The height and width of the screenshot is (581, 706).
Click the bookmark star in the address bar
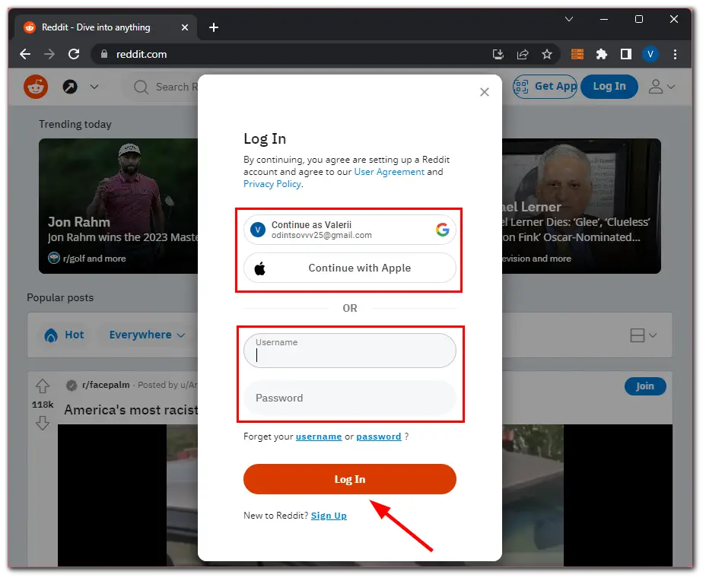pos(548,54)
